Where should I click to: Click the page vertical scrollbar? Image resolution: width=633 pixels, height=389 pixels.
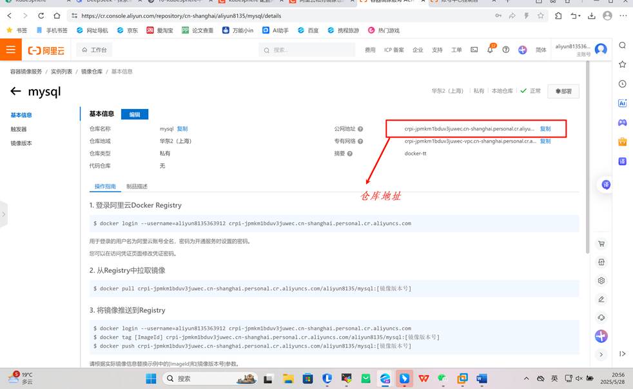pos(588,157)
